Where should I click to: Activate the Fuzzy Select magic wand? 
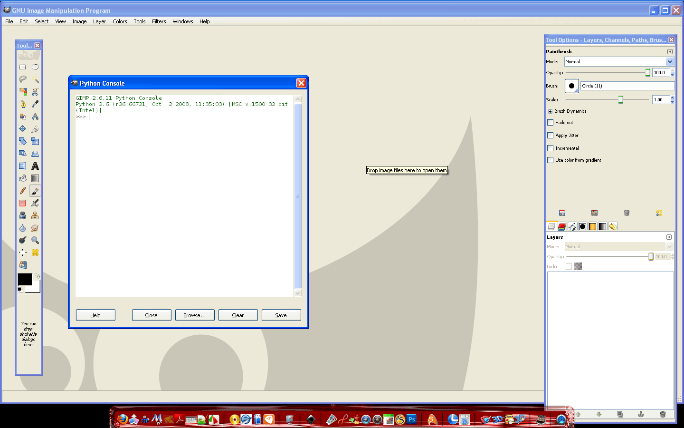[x=35, y=79]
